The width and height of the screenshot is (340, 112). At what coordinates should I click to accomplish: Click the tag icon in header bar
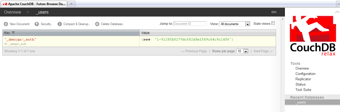(274, 12)
